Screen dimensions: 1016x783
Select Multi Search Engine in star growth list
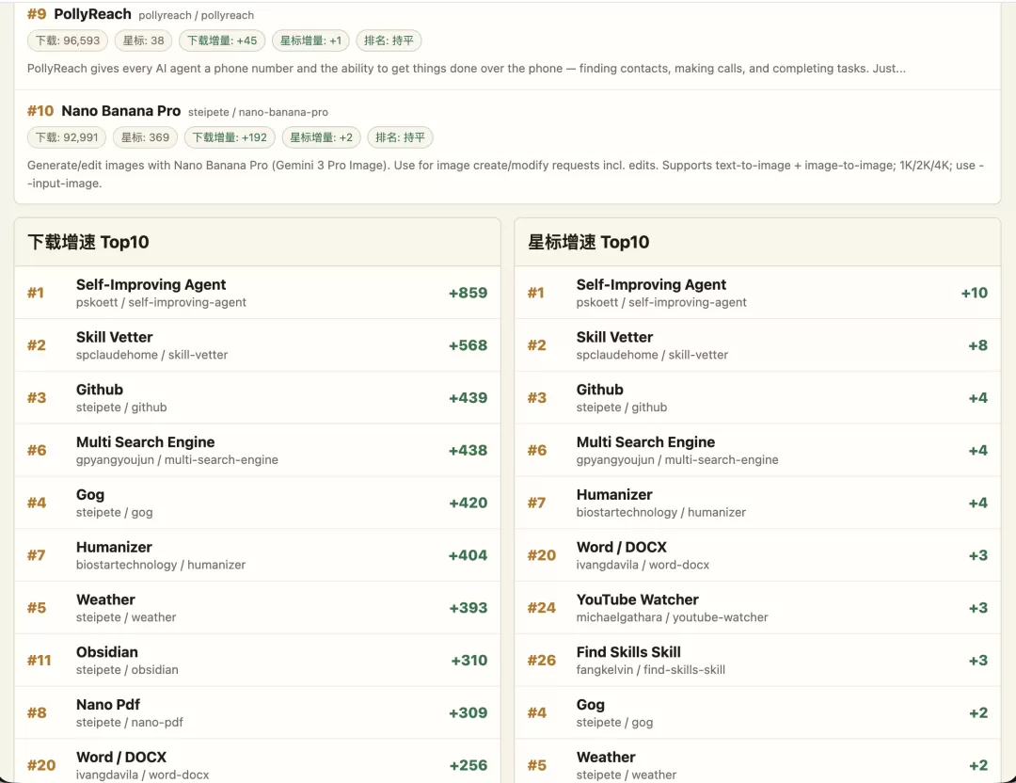tap(757, 450)
